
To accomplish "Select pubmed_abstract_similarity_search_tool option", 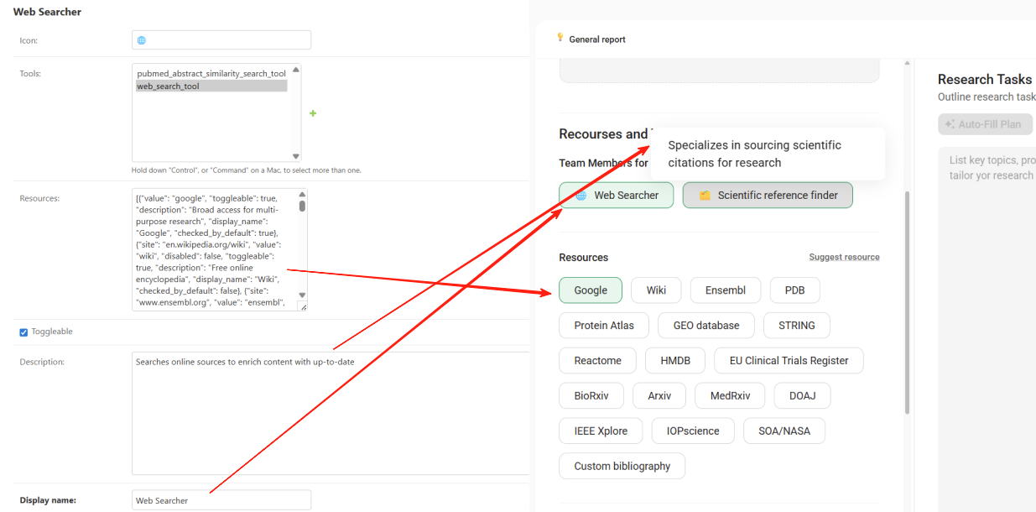I will [x=211, y=74].
